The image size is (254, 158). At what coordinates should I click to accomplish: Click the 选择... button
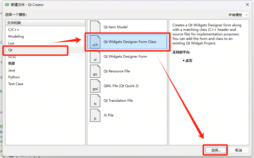tap(216, 150)
